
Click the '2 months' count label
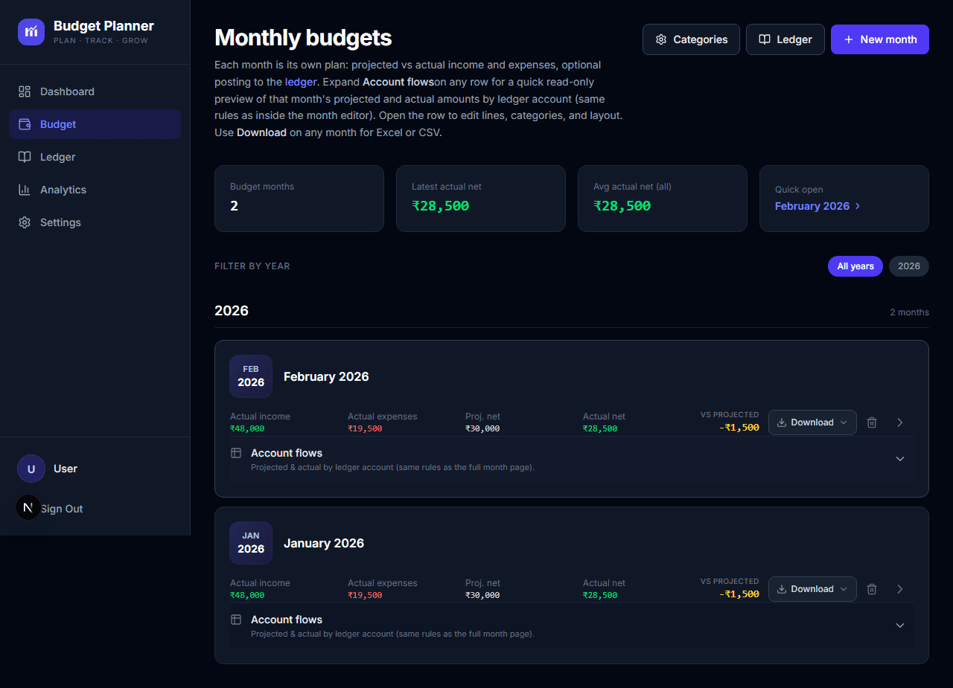pyautogui.click(x=909, y=312)
